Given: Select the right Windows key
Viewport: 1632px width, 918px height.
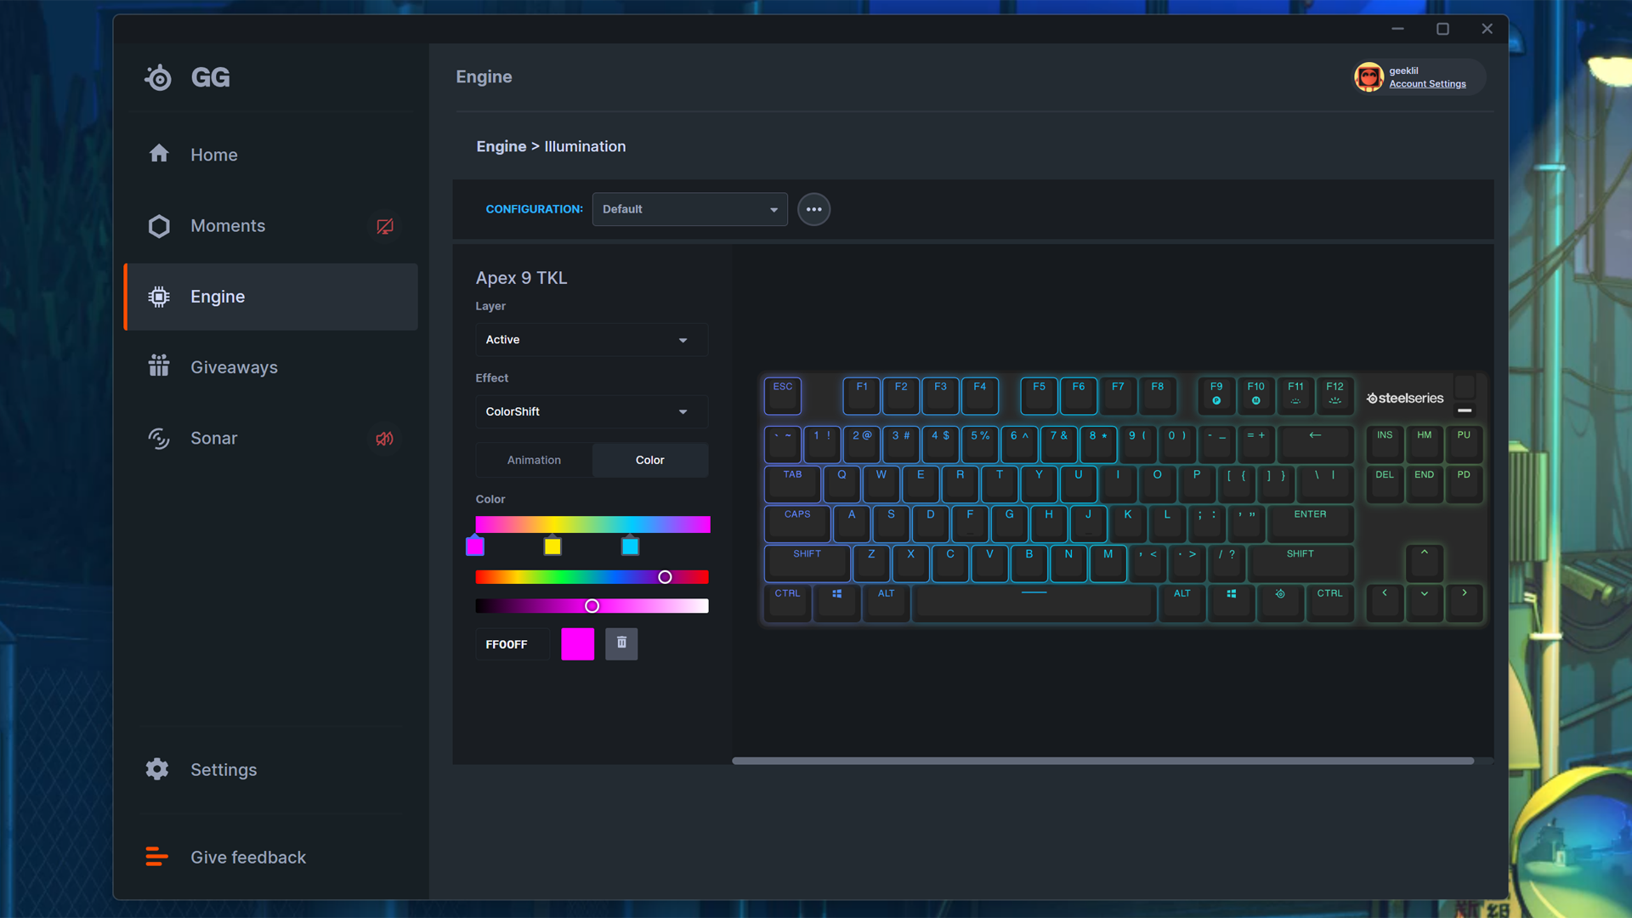Looking at the screenshot, I should (x=1231, y=603).
